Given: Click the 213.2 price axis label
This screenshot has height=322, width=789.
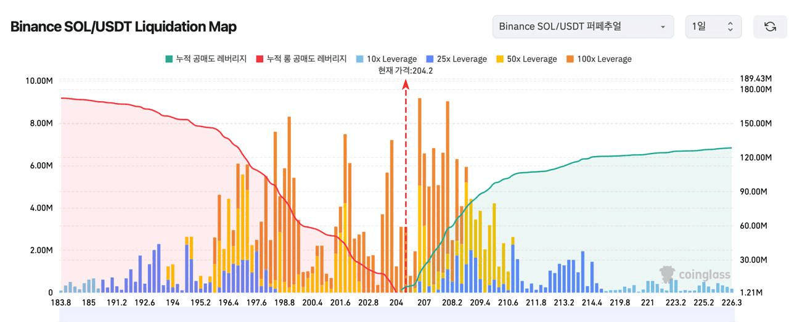Looking at the screenshot, I should point(564,303).
